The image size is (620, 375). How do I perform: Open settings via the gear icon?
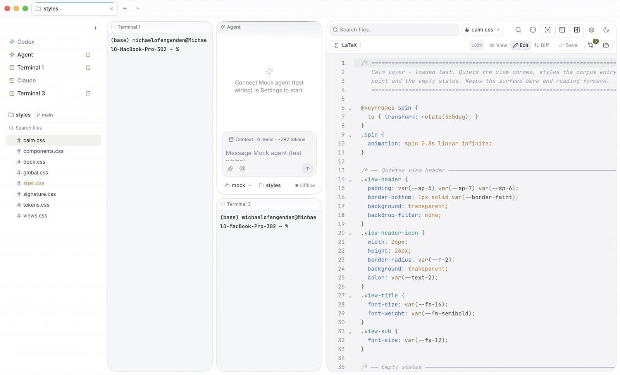591,30
